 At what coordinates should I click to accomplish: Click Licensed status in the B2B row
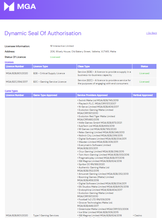pyautogui.click(x=144, y=73)
